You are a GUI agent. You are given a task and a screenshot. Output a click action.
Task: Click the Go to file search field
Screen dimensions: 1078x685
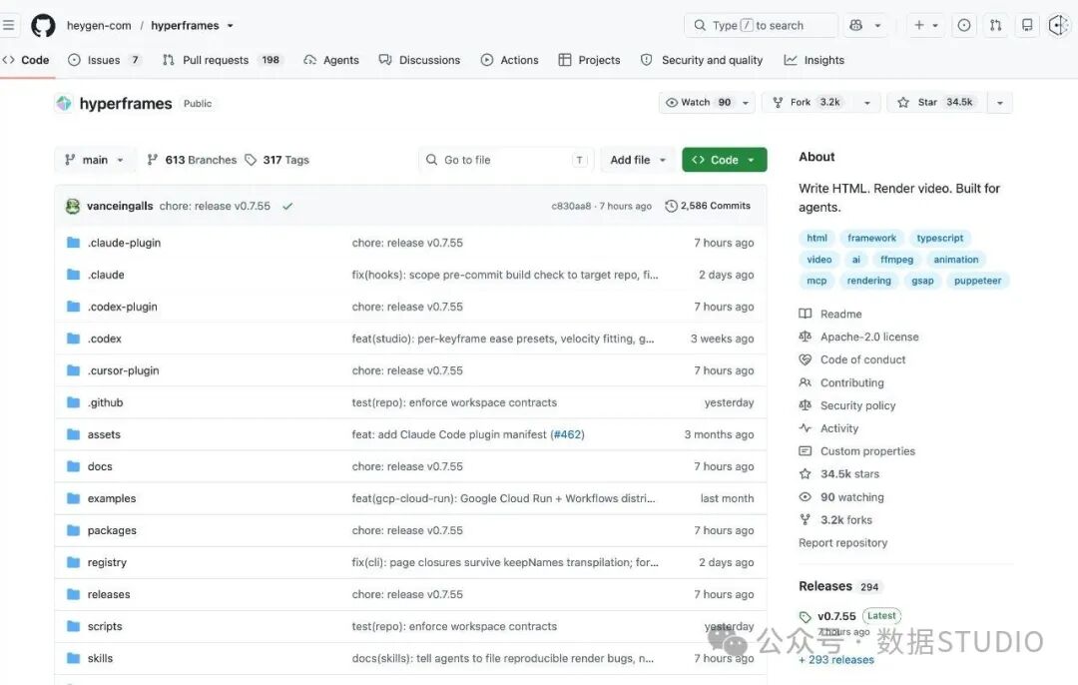pyautogui.click(x=506, y=160)
